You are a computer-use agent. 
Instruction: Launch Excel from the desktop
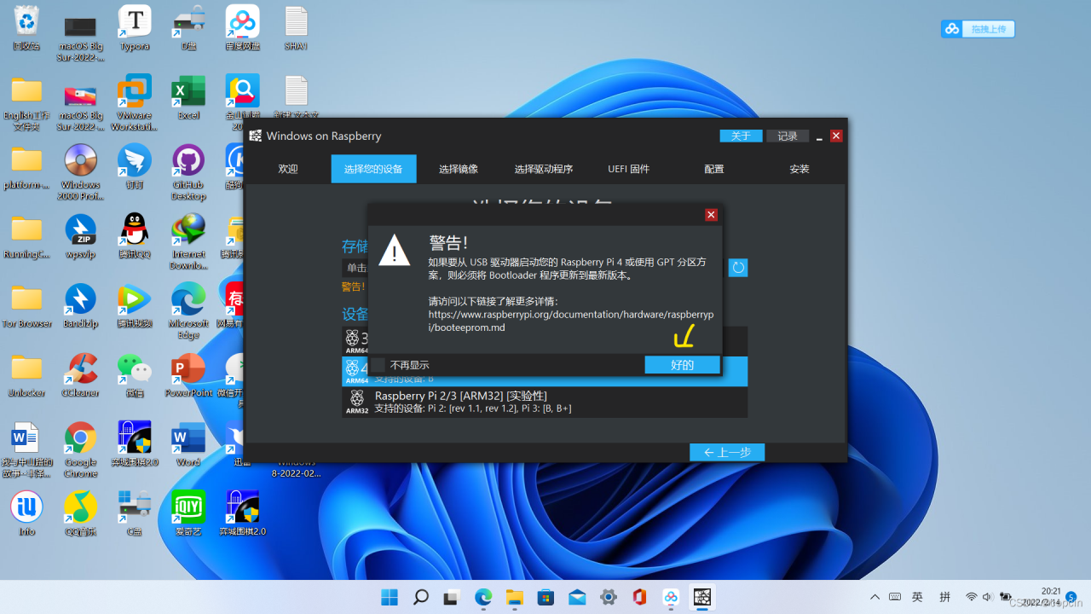188,97
